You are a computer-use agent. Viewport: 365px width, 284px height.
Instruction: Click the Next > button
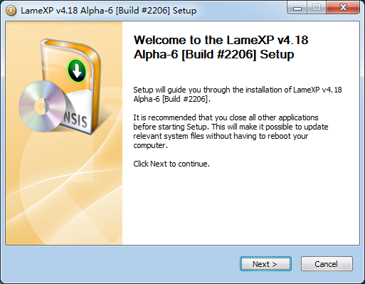coord(265,264)
